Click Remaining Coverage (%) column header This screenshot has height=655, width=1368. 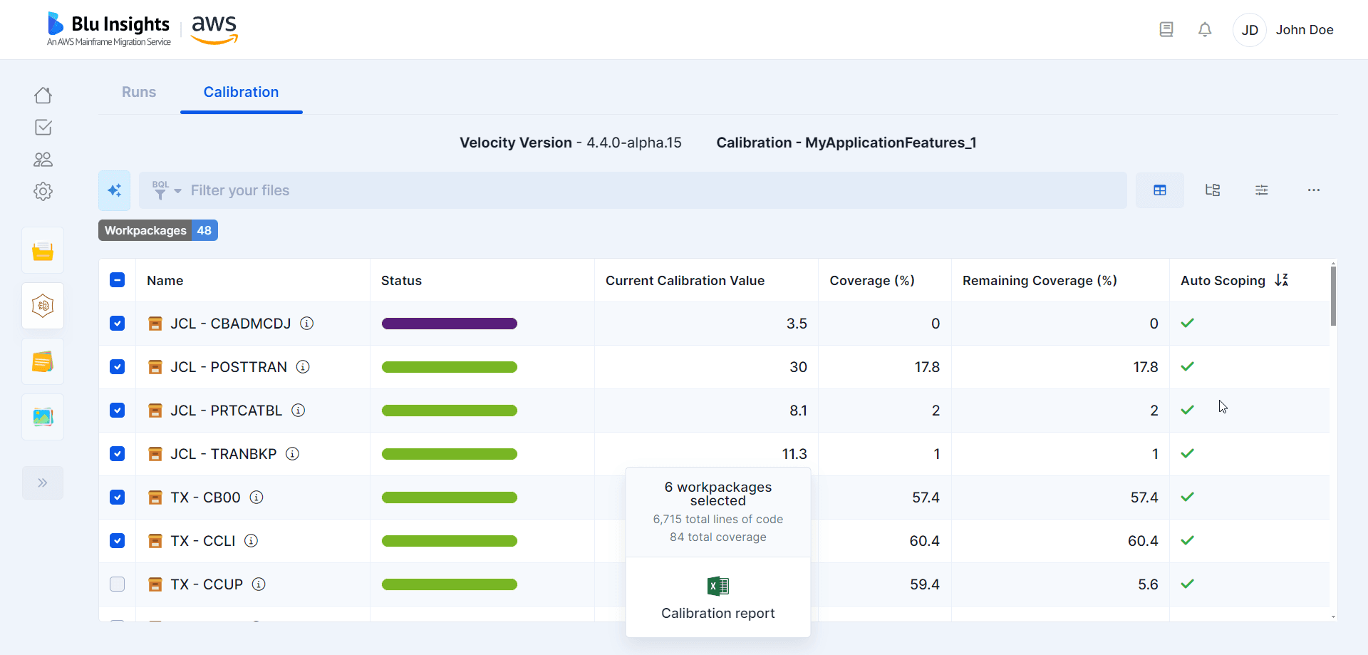click(1040, 281)
